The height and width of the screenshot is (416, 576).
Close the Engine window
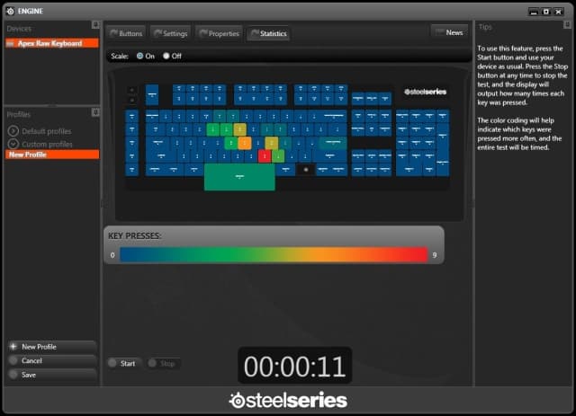pos(558,12)
